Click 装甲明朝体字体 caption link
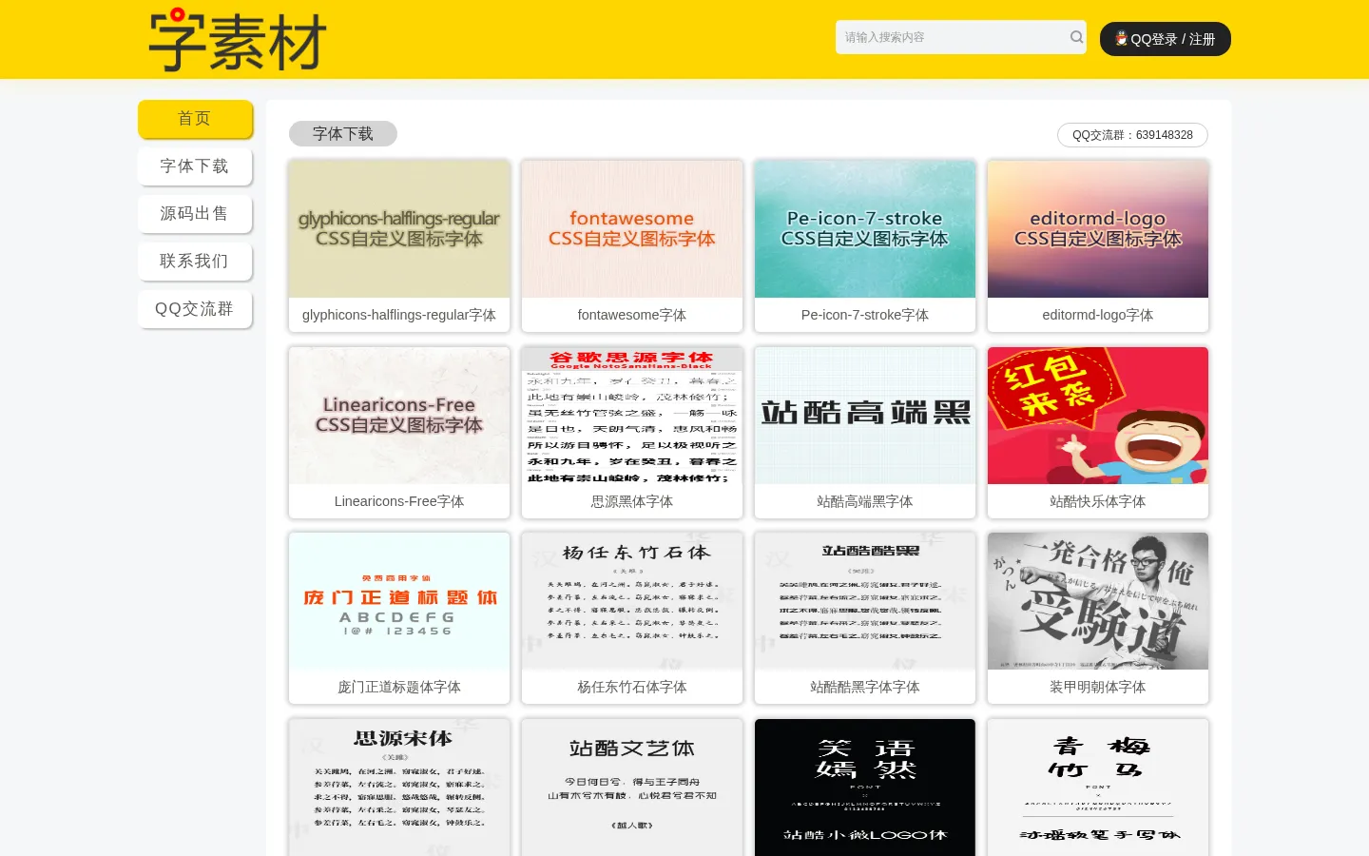This screenshot has width=1369, height=856. [x=1098, y=687]
